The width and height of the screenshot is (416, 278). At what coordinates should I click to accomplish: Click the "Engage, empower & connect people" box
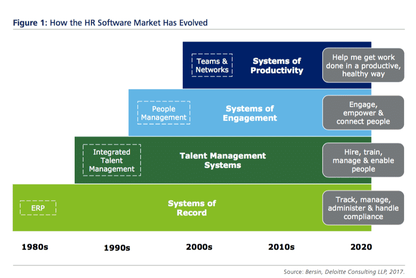(363, 113)
